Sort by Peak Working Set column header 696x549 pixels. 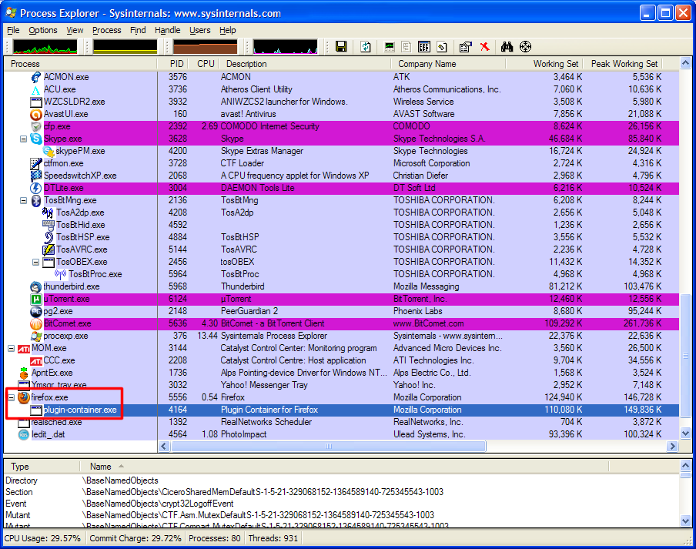[x=622, y=64]
